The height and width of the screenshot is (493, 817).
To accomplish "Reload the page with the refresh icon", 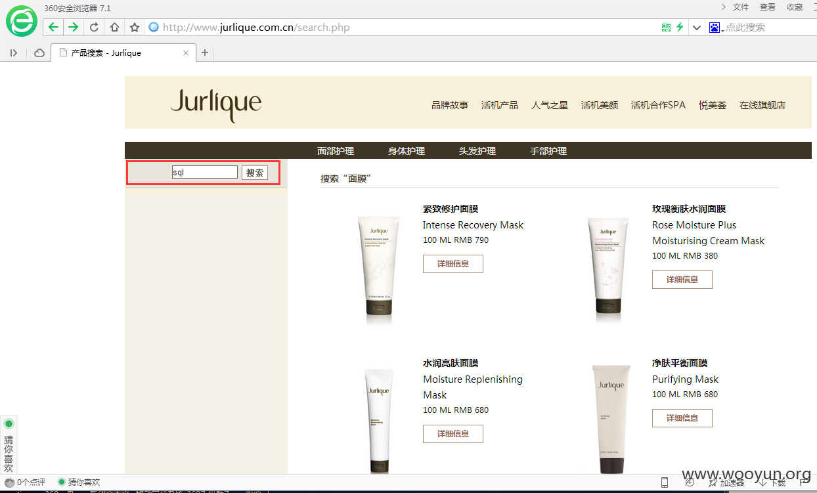I will click(94, 27).
